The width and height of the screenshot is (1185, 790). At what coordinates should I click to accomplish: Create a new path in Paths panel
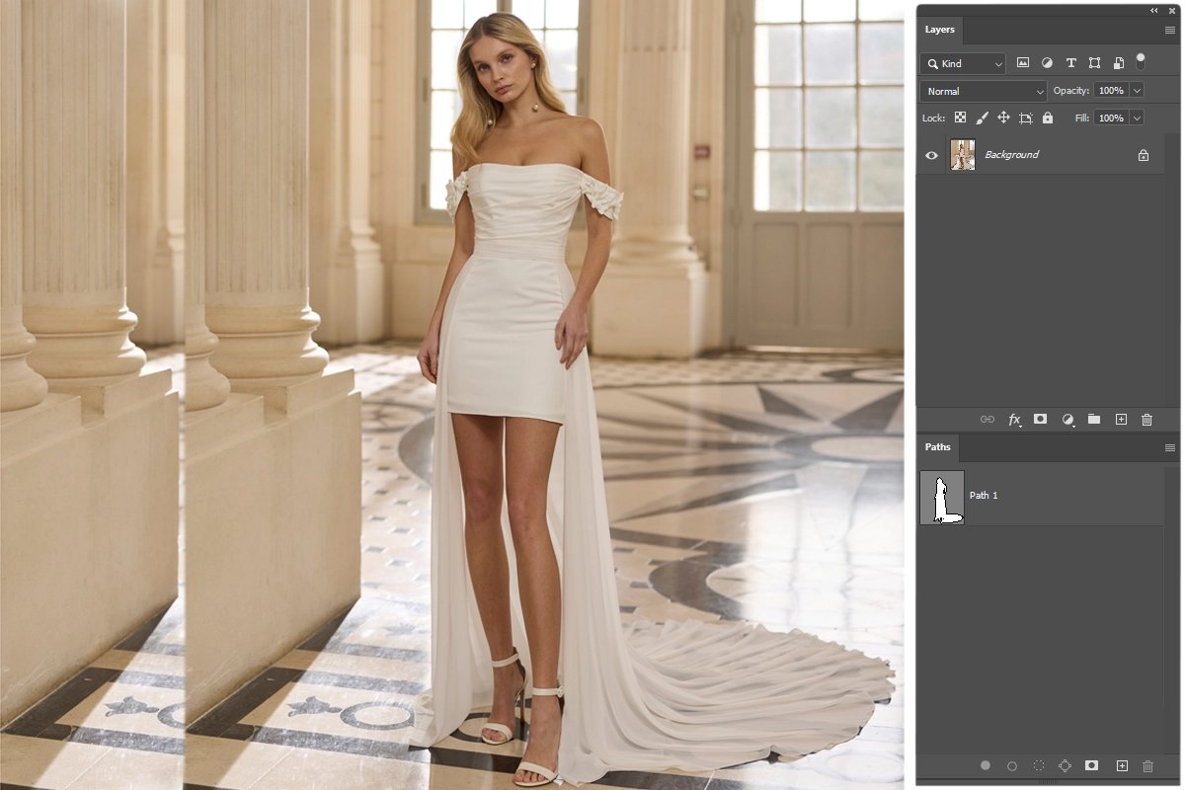coord(1122,765)
